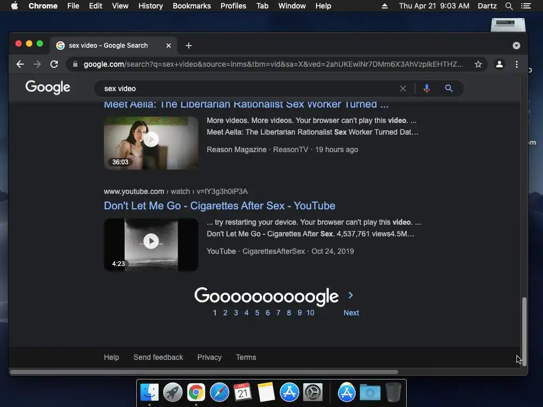
Task: Click the horizontal scrollbar at window bottom
Action: click(204, 372)
